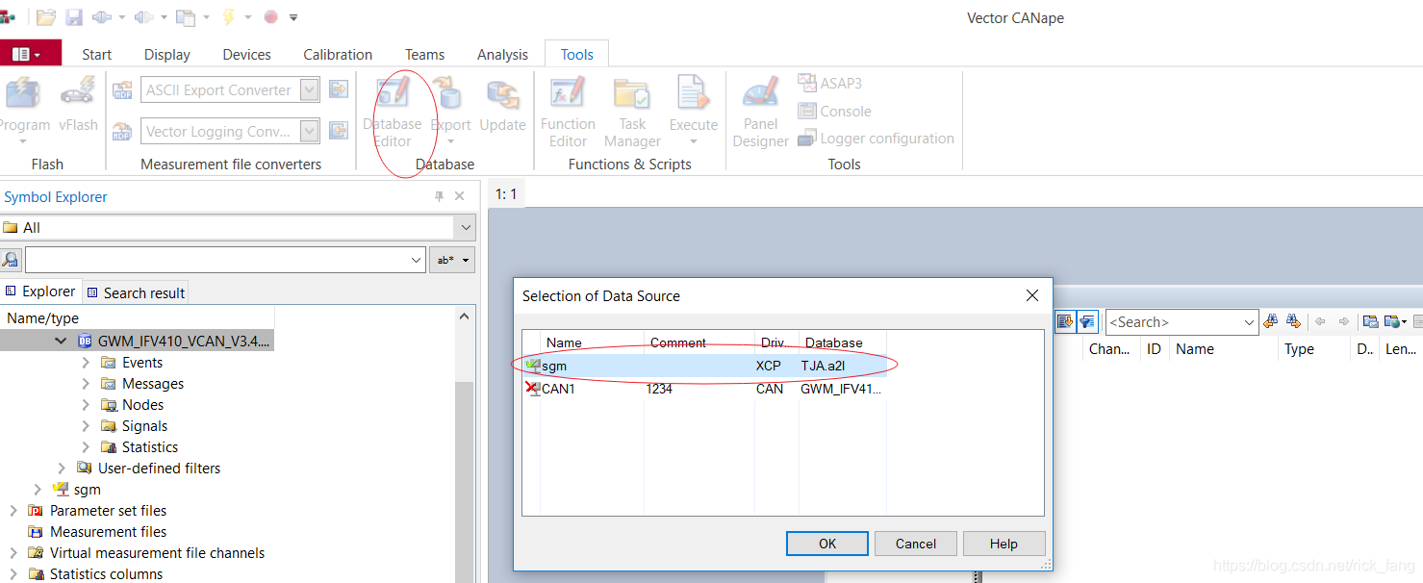Expand the Messages folder
Screen dimensions: 1423x583
click(x=86, y=384)
